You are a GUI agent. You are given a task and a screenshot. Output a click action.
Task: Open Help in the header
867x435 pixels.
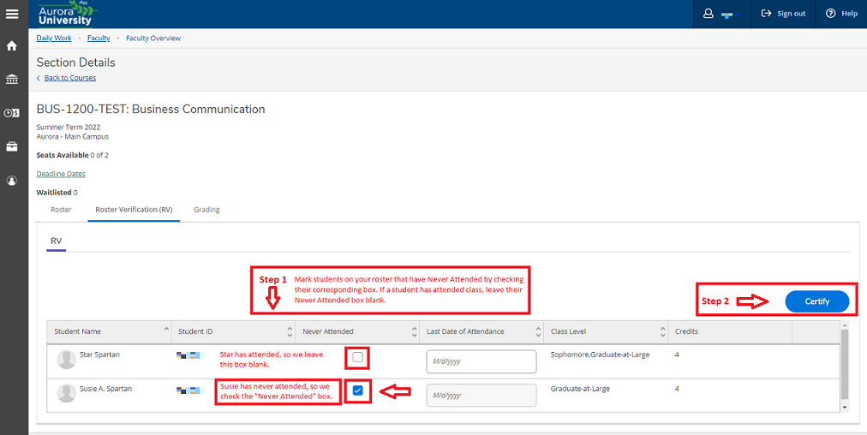[841, 14]
